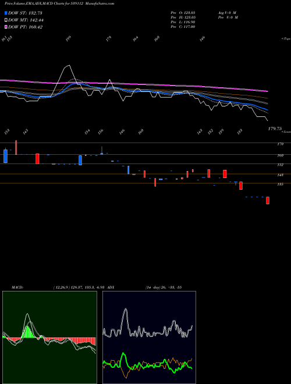
Task: Click the 'Pre H: 123.05' value
Action: coord(183,17)
